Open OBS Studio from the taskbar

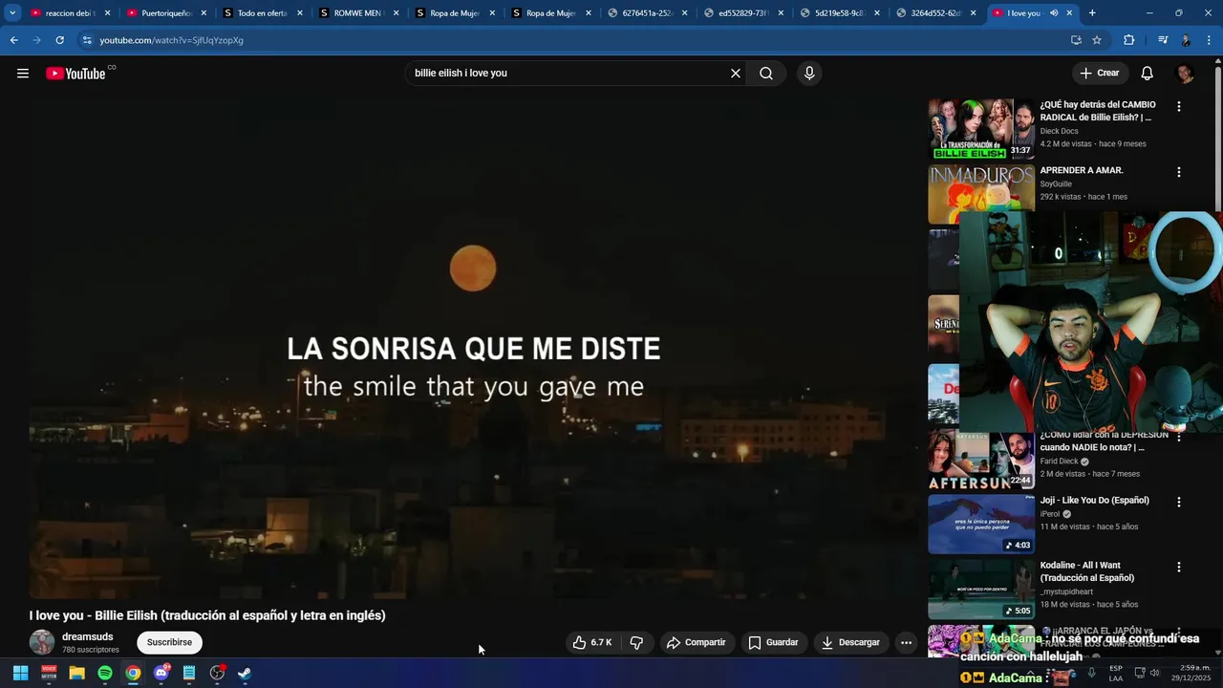[217, 674]
